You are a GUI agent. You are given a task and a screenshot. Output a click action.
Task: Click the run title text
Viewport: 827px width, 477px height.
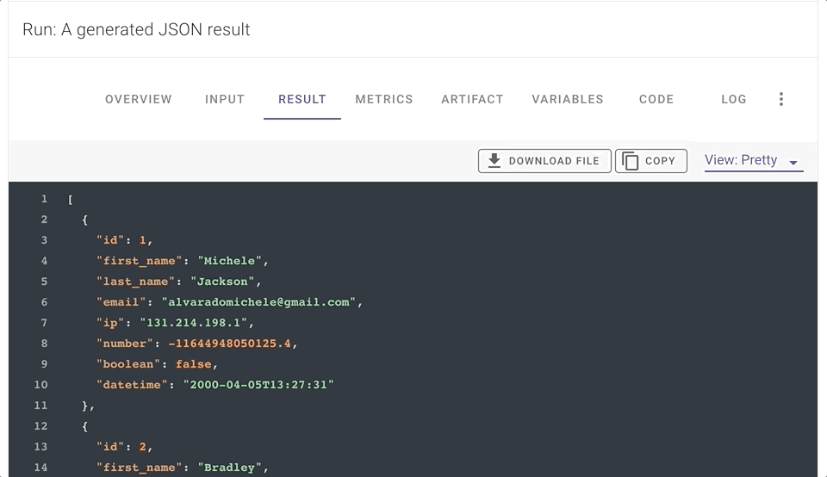pos(136,29)
